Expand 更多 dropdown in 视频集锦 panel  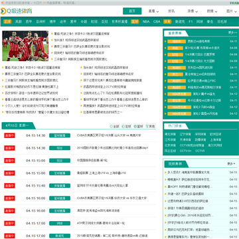[x=231, y=164]
